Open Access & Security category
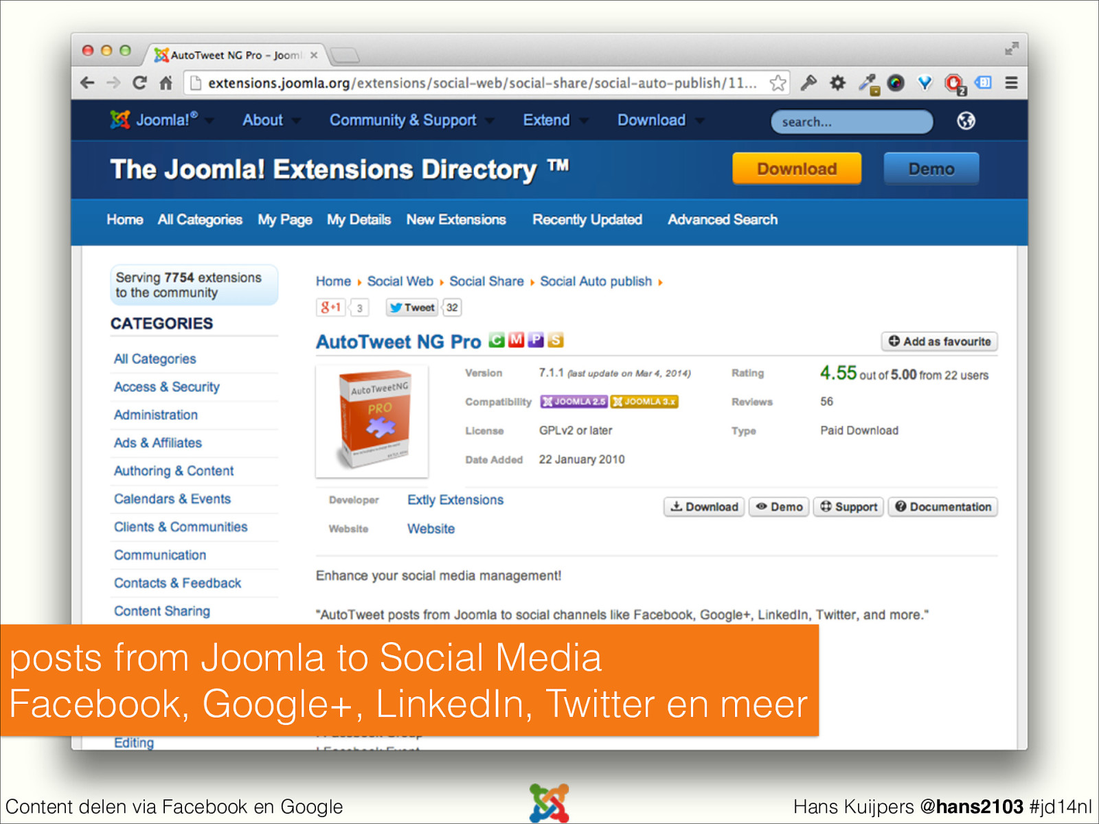The width and height of the screenshot is (1099, 824). [167, 387]
